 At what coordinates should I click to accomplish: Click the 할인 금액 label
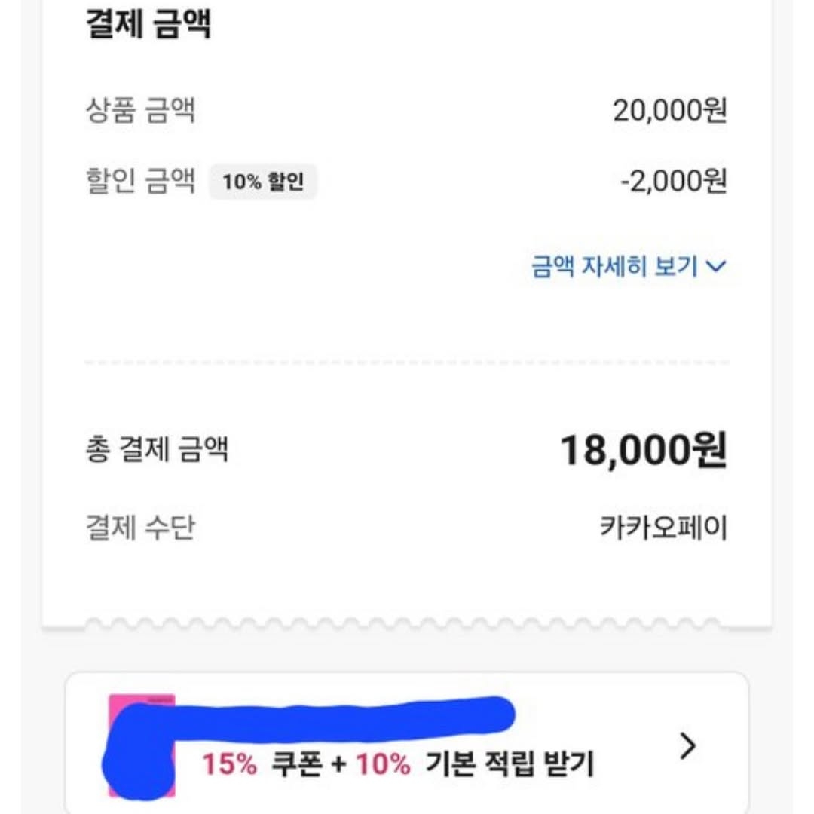tap(140, 182)
